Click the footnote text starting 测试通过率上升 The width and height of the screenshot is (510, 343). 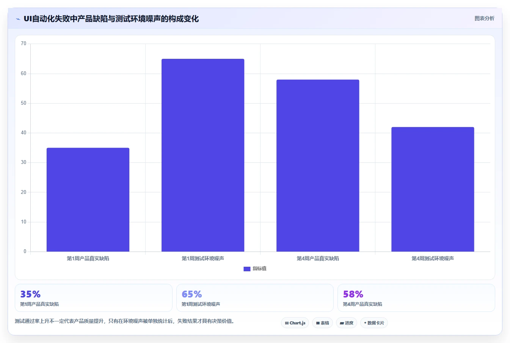click(125, 321)
